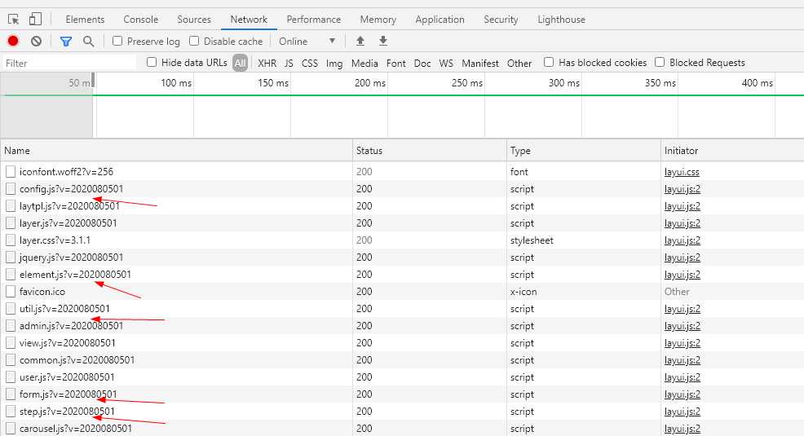Filter requests by Doc type

pos(422,63)
